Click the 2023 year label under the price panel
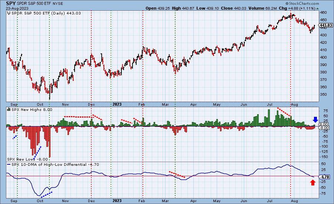334x204 pixels. pyautogui.click(x=117, y=104)
